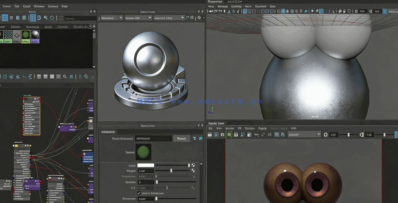
Task: Open the Help menu in Hypershade
Action: tap(65, 6)
